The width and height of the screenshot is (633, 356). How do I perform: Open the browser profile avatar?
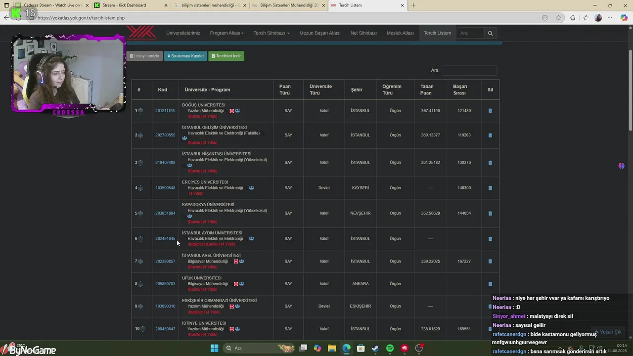(598, 18)
